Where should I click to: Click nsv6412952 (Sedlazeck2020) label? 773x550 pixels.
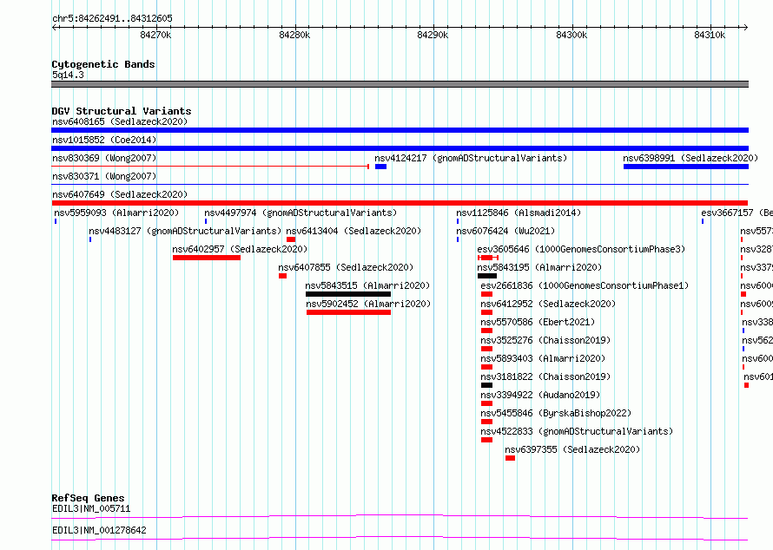pos(548,304)
